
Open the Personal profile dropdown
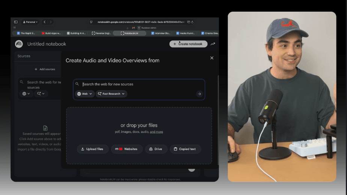pyautogui.click(x=30, y=22)
